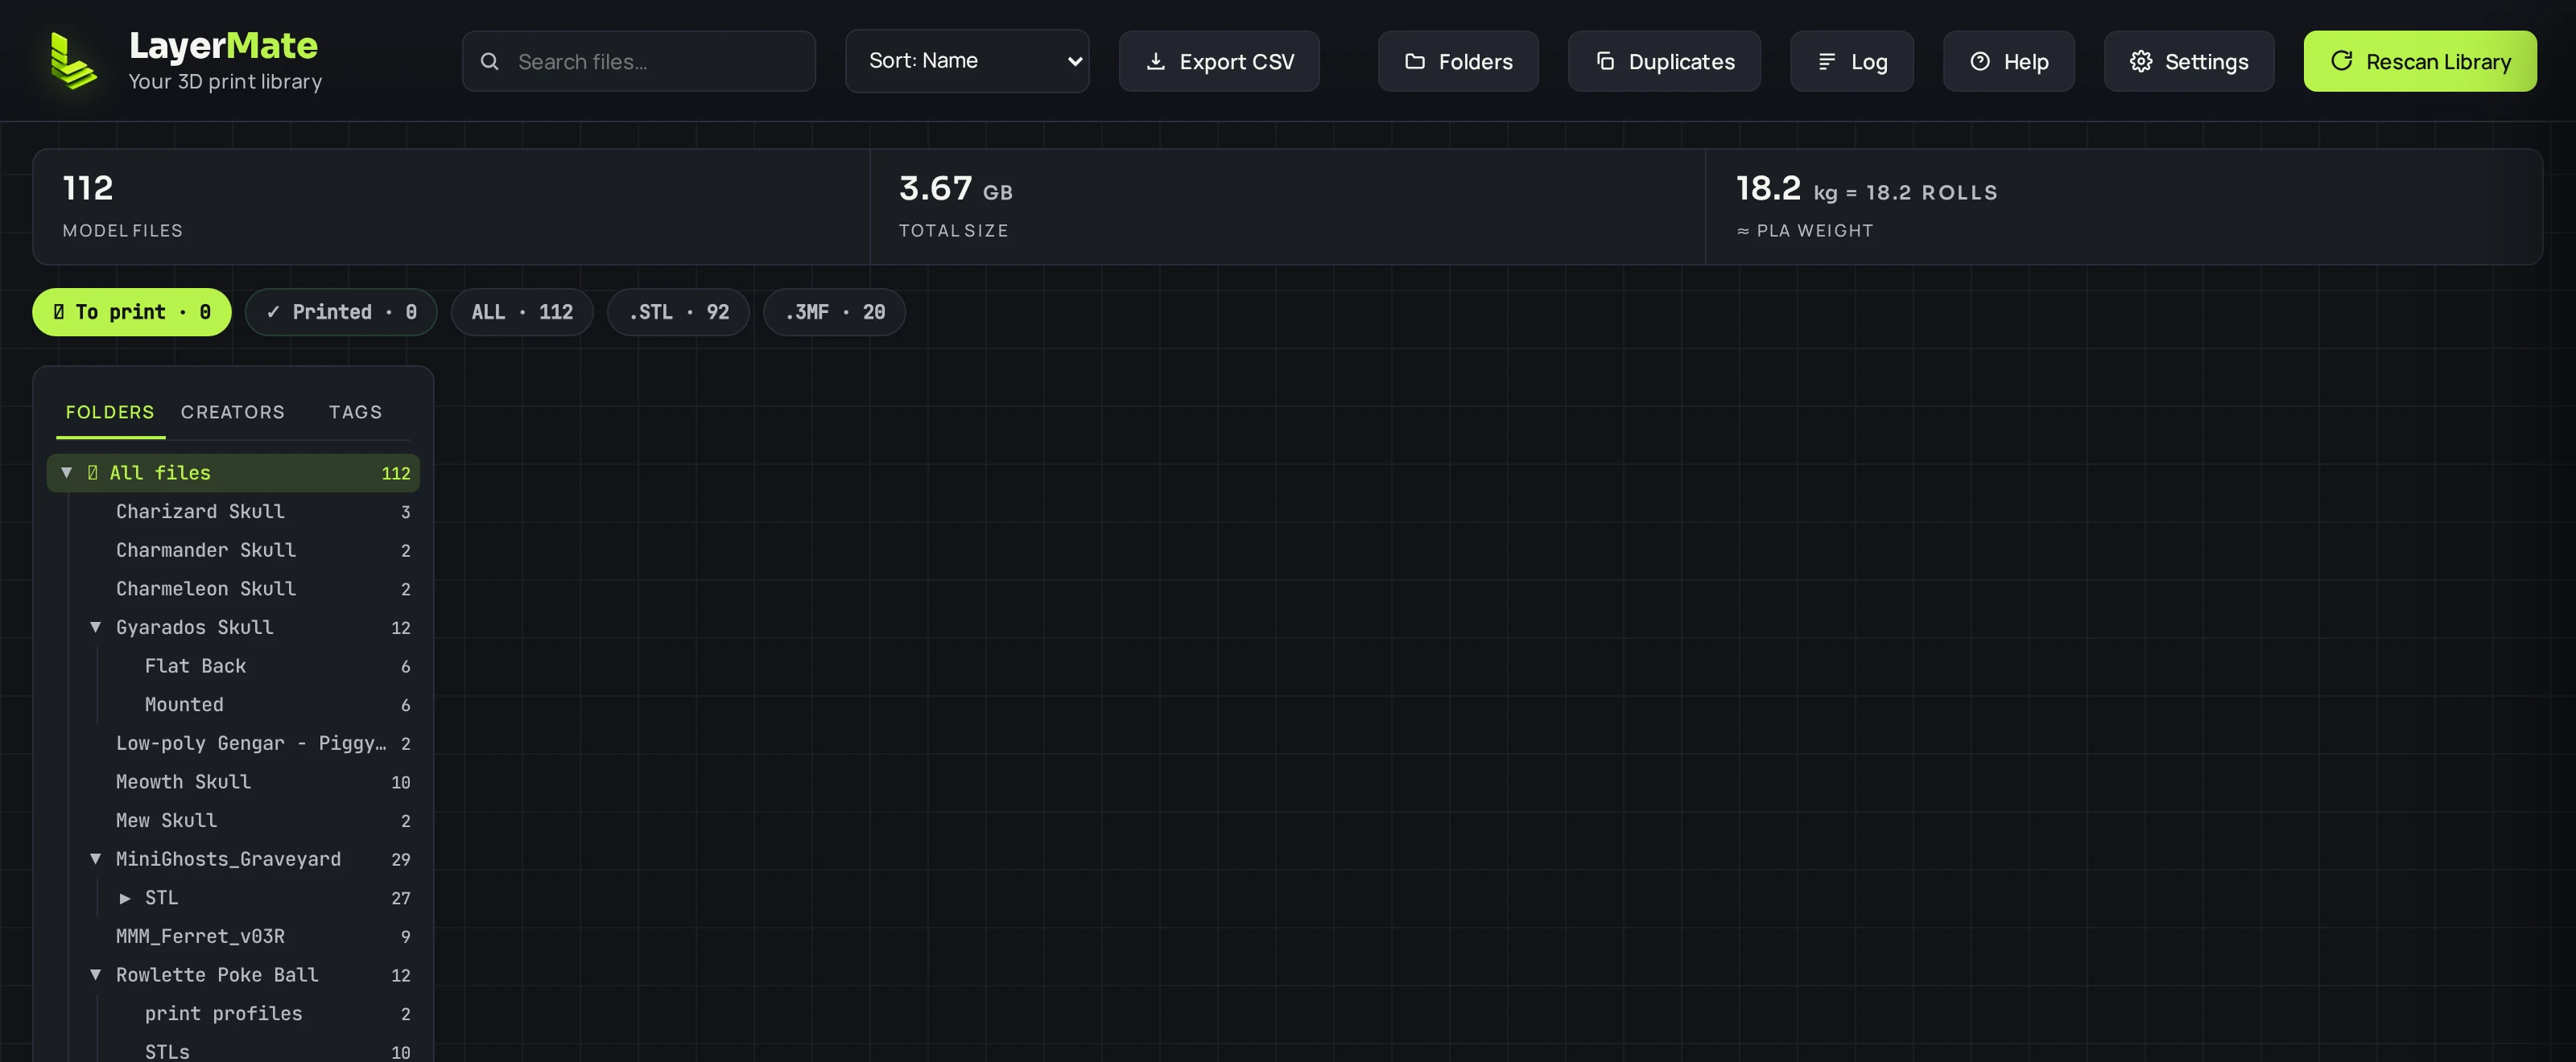Switch to the FOLDERS tab

click(x=110, y=413)
